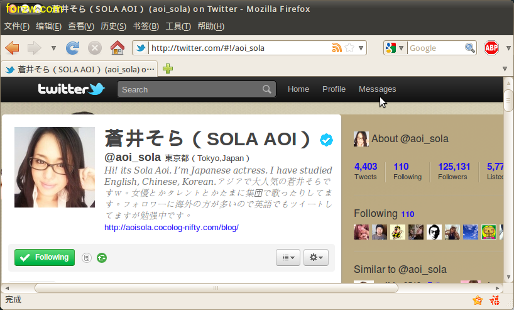
Task: Reload the page with the blue refresh icon
Action: (72, 48)
